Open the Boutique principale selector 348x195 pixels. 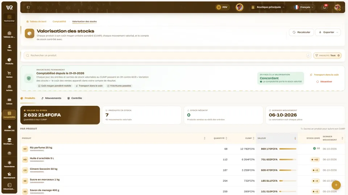pos(268,7)
